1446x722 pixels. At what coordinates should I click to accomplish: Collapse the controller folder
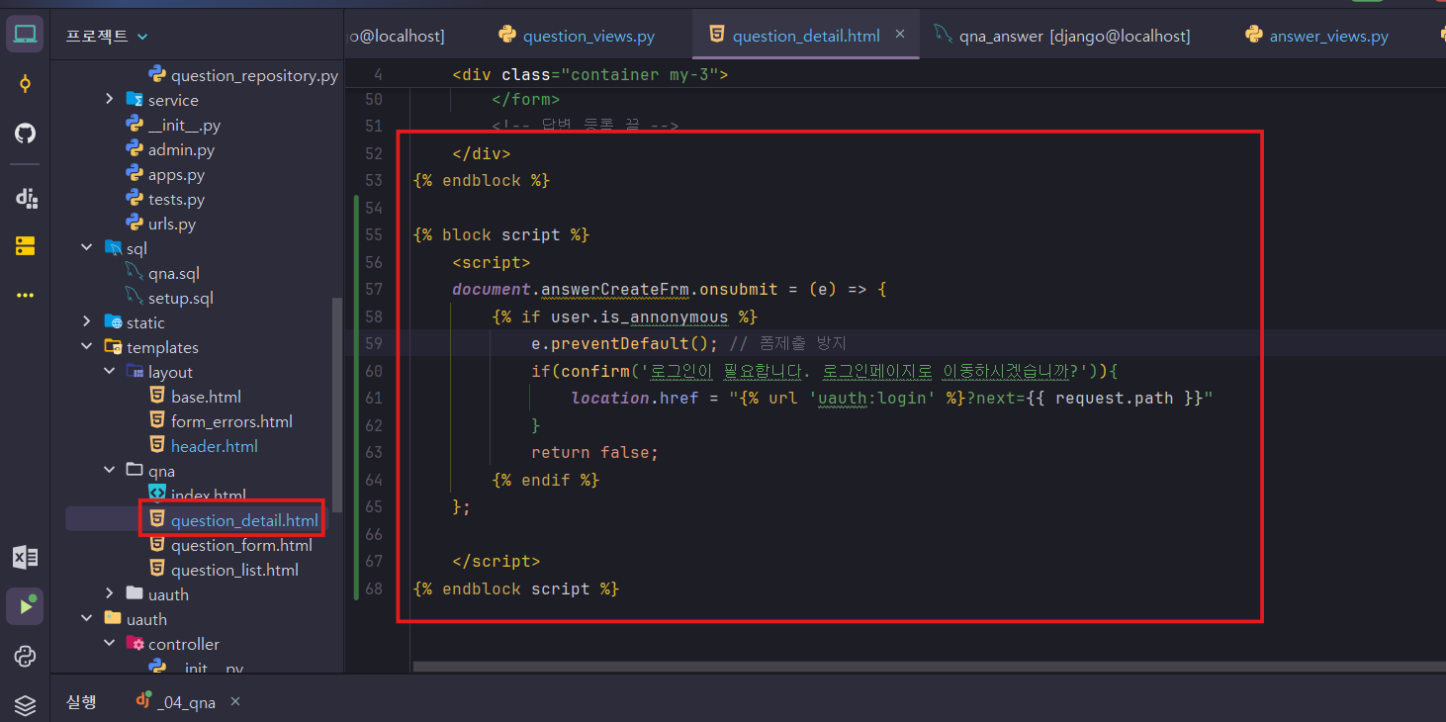point(110,644)
